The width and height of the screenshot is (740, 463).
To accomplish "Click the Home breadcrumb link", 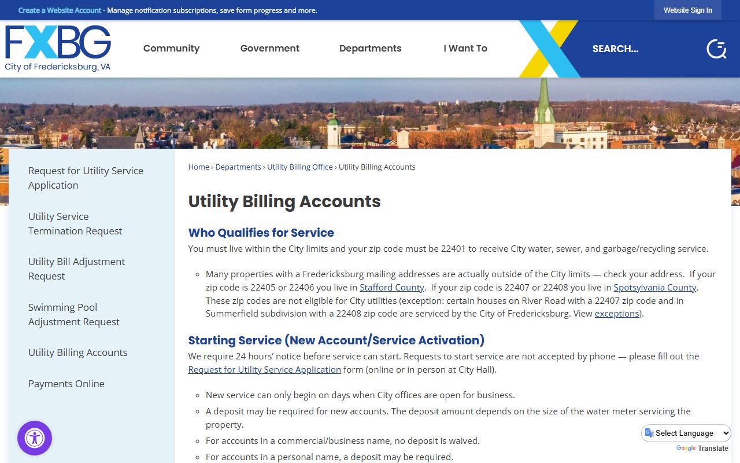I will point(198,167).
